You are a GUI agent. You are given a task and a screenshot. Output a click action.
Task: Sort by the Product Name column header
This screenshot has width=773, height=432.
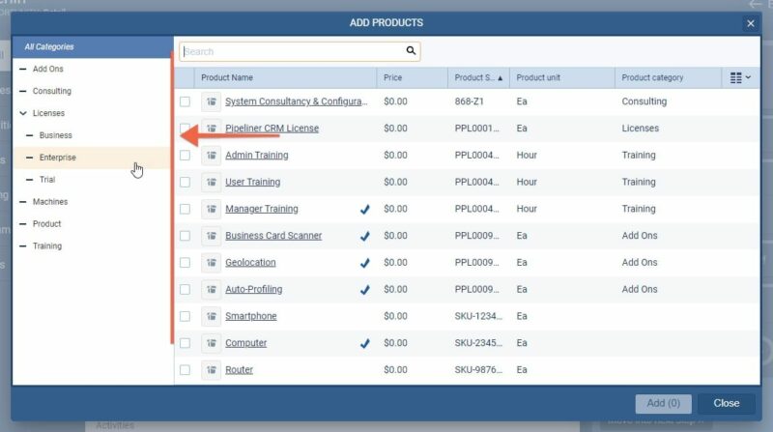click(285, 78)
